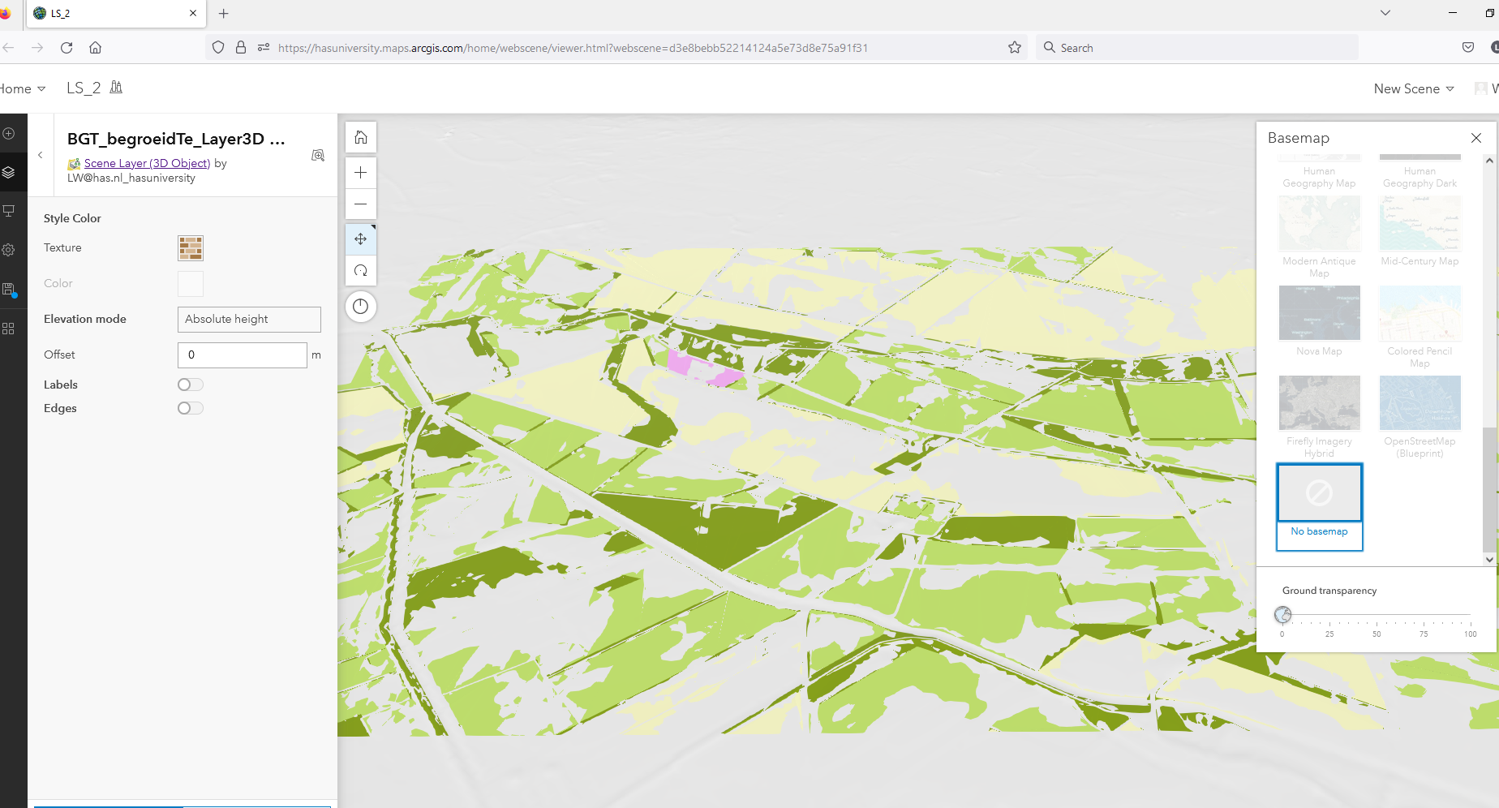The width and height of the screenshot is (1499, 808).
Task: Click the Home default view icon
Action: click(x=360, y=137)
